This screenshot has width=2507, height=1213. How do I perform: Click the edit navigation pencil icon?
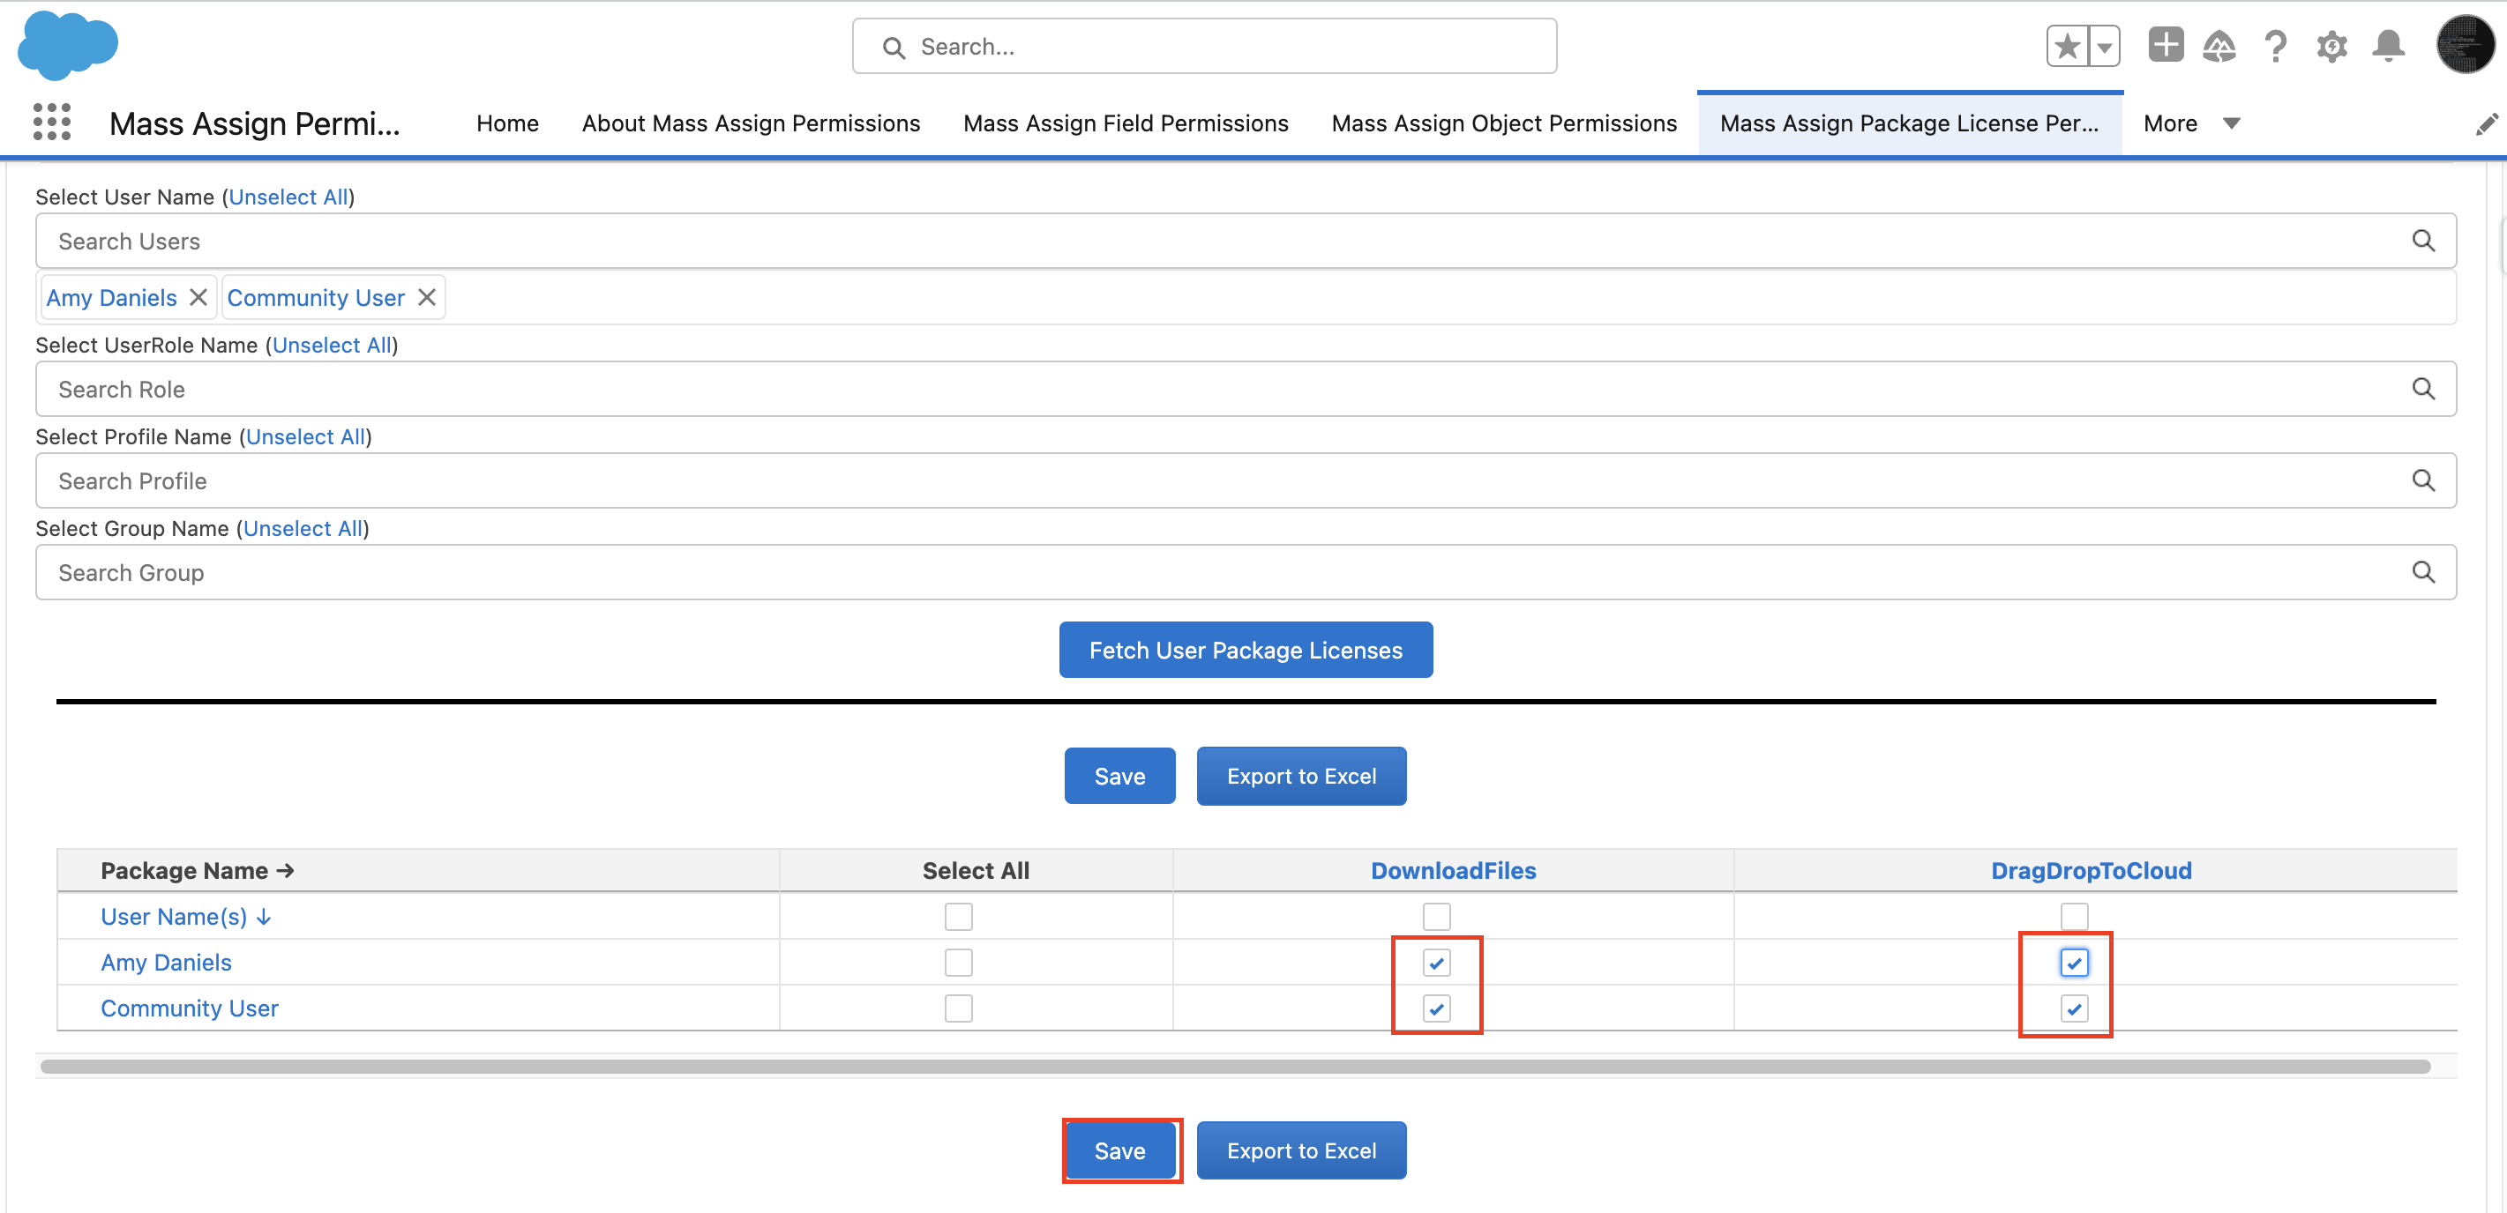(x=2487, y=123)
